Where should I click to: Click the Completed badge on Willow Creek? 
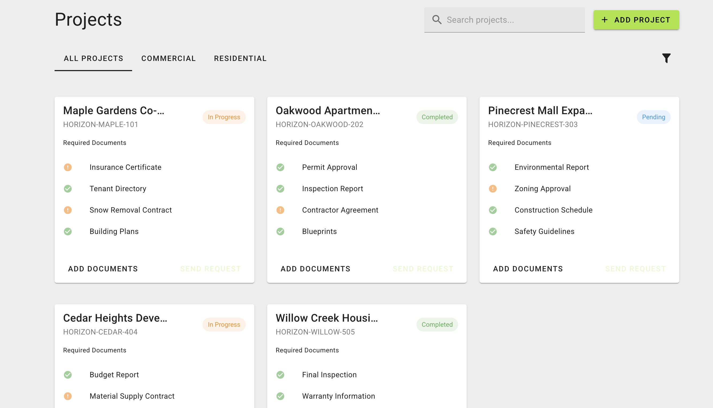[437, 325]
